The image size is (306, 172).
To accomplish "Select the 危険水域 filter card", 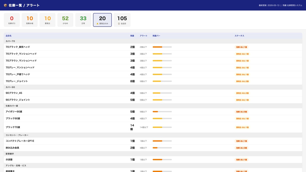I will 30,20.
